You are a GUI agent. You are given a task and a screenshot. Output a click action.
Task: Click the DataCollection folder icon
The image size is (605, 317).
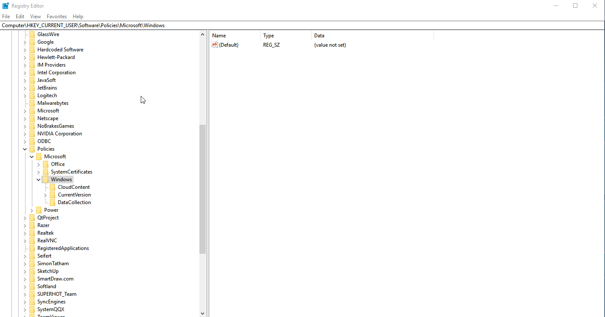52,202
